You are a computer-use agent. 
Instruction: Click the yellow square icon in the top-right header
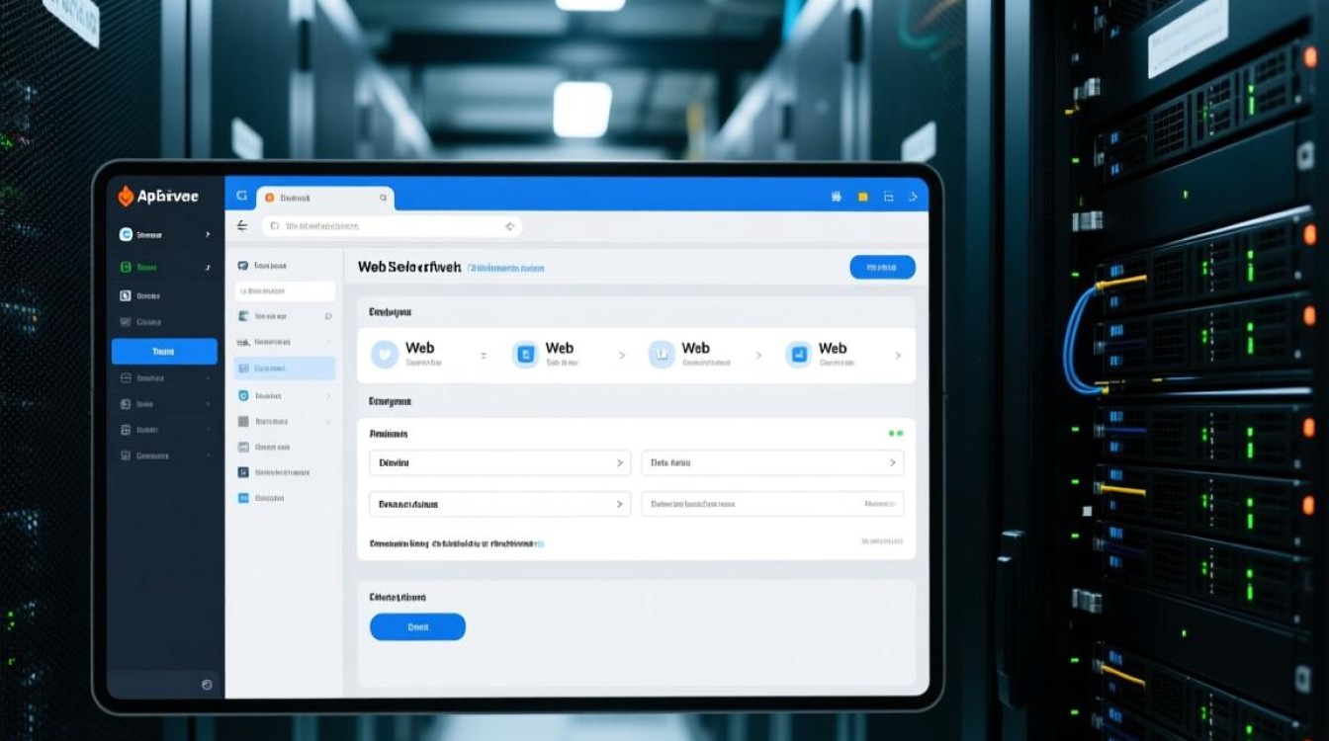pyautogui.click(x=862, y=198)
